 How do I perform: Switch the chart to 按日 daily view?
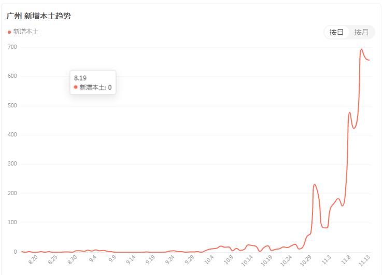tap(336, 32)
